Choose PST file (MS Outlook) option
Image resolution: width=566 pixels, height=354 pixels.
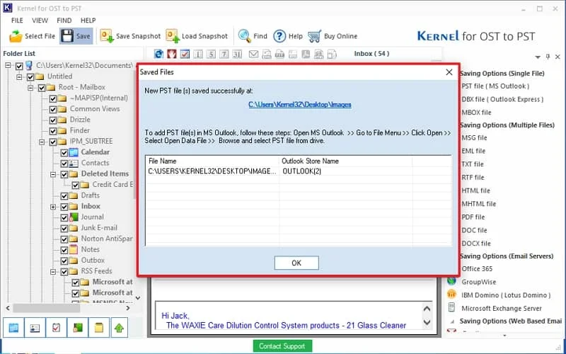(x=495, y=86)
